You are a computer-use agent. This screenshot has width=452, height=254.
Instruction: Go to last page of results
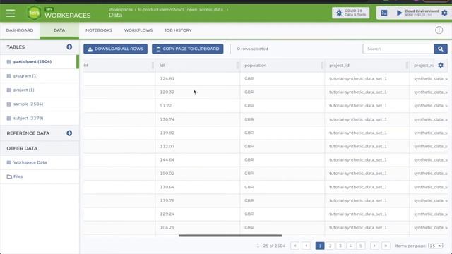click(386, 246)
